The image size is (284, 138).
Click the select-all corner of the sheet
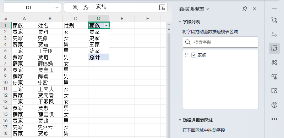tap(6, 19)
